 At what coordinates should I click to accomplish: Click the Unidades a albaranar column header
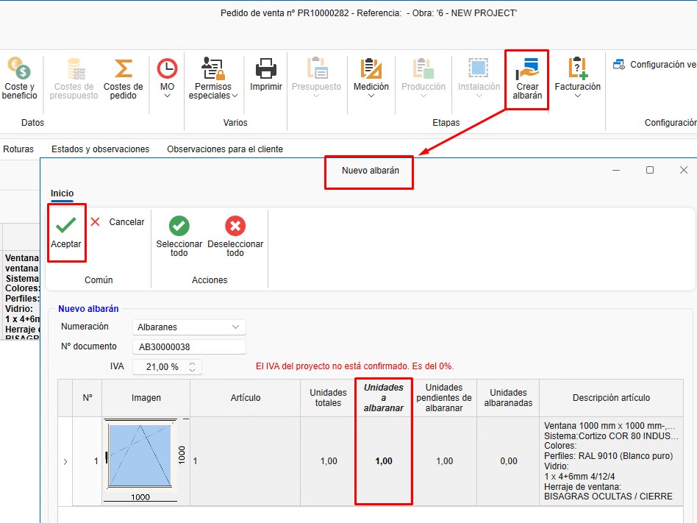(x=384, y=398)
